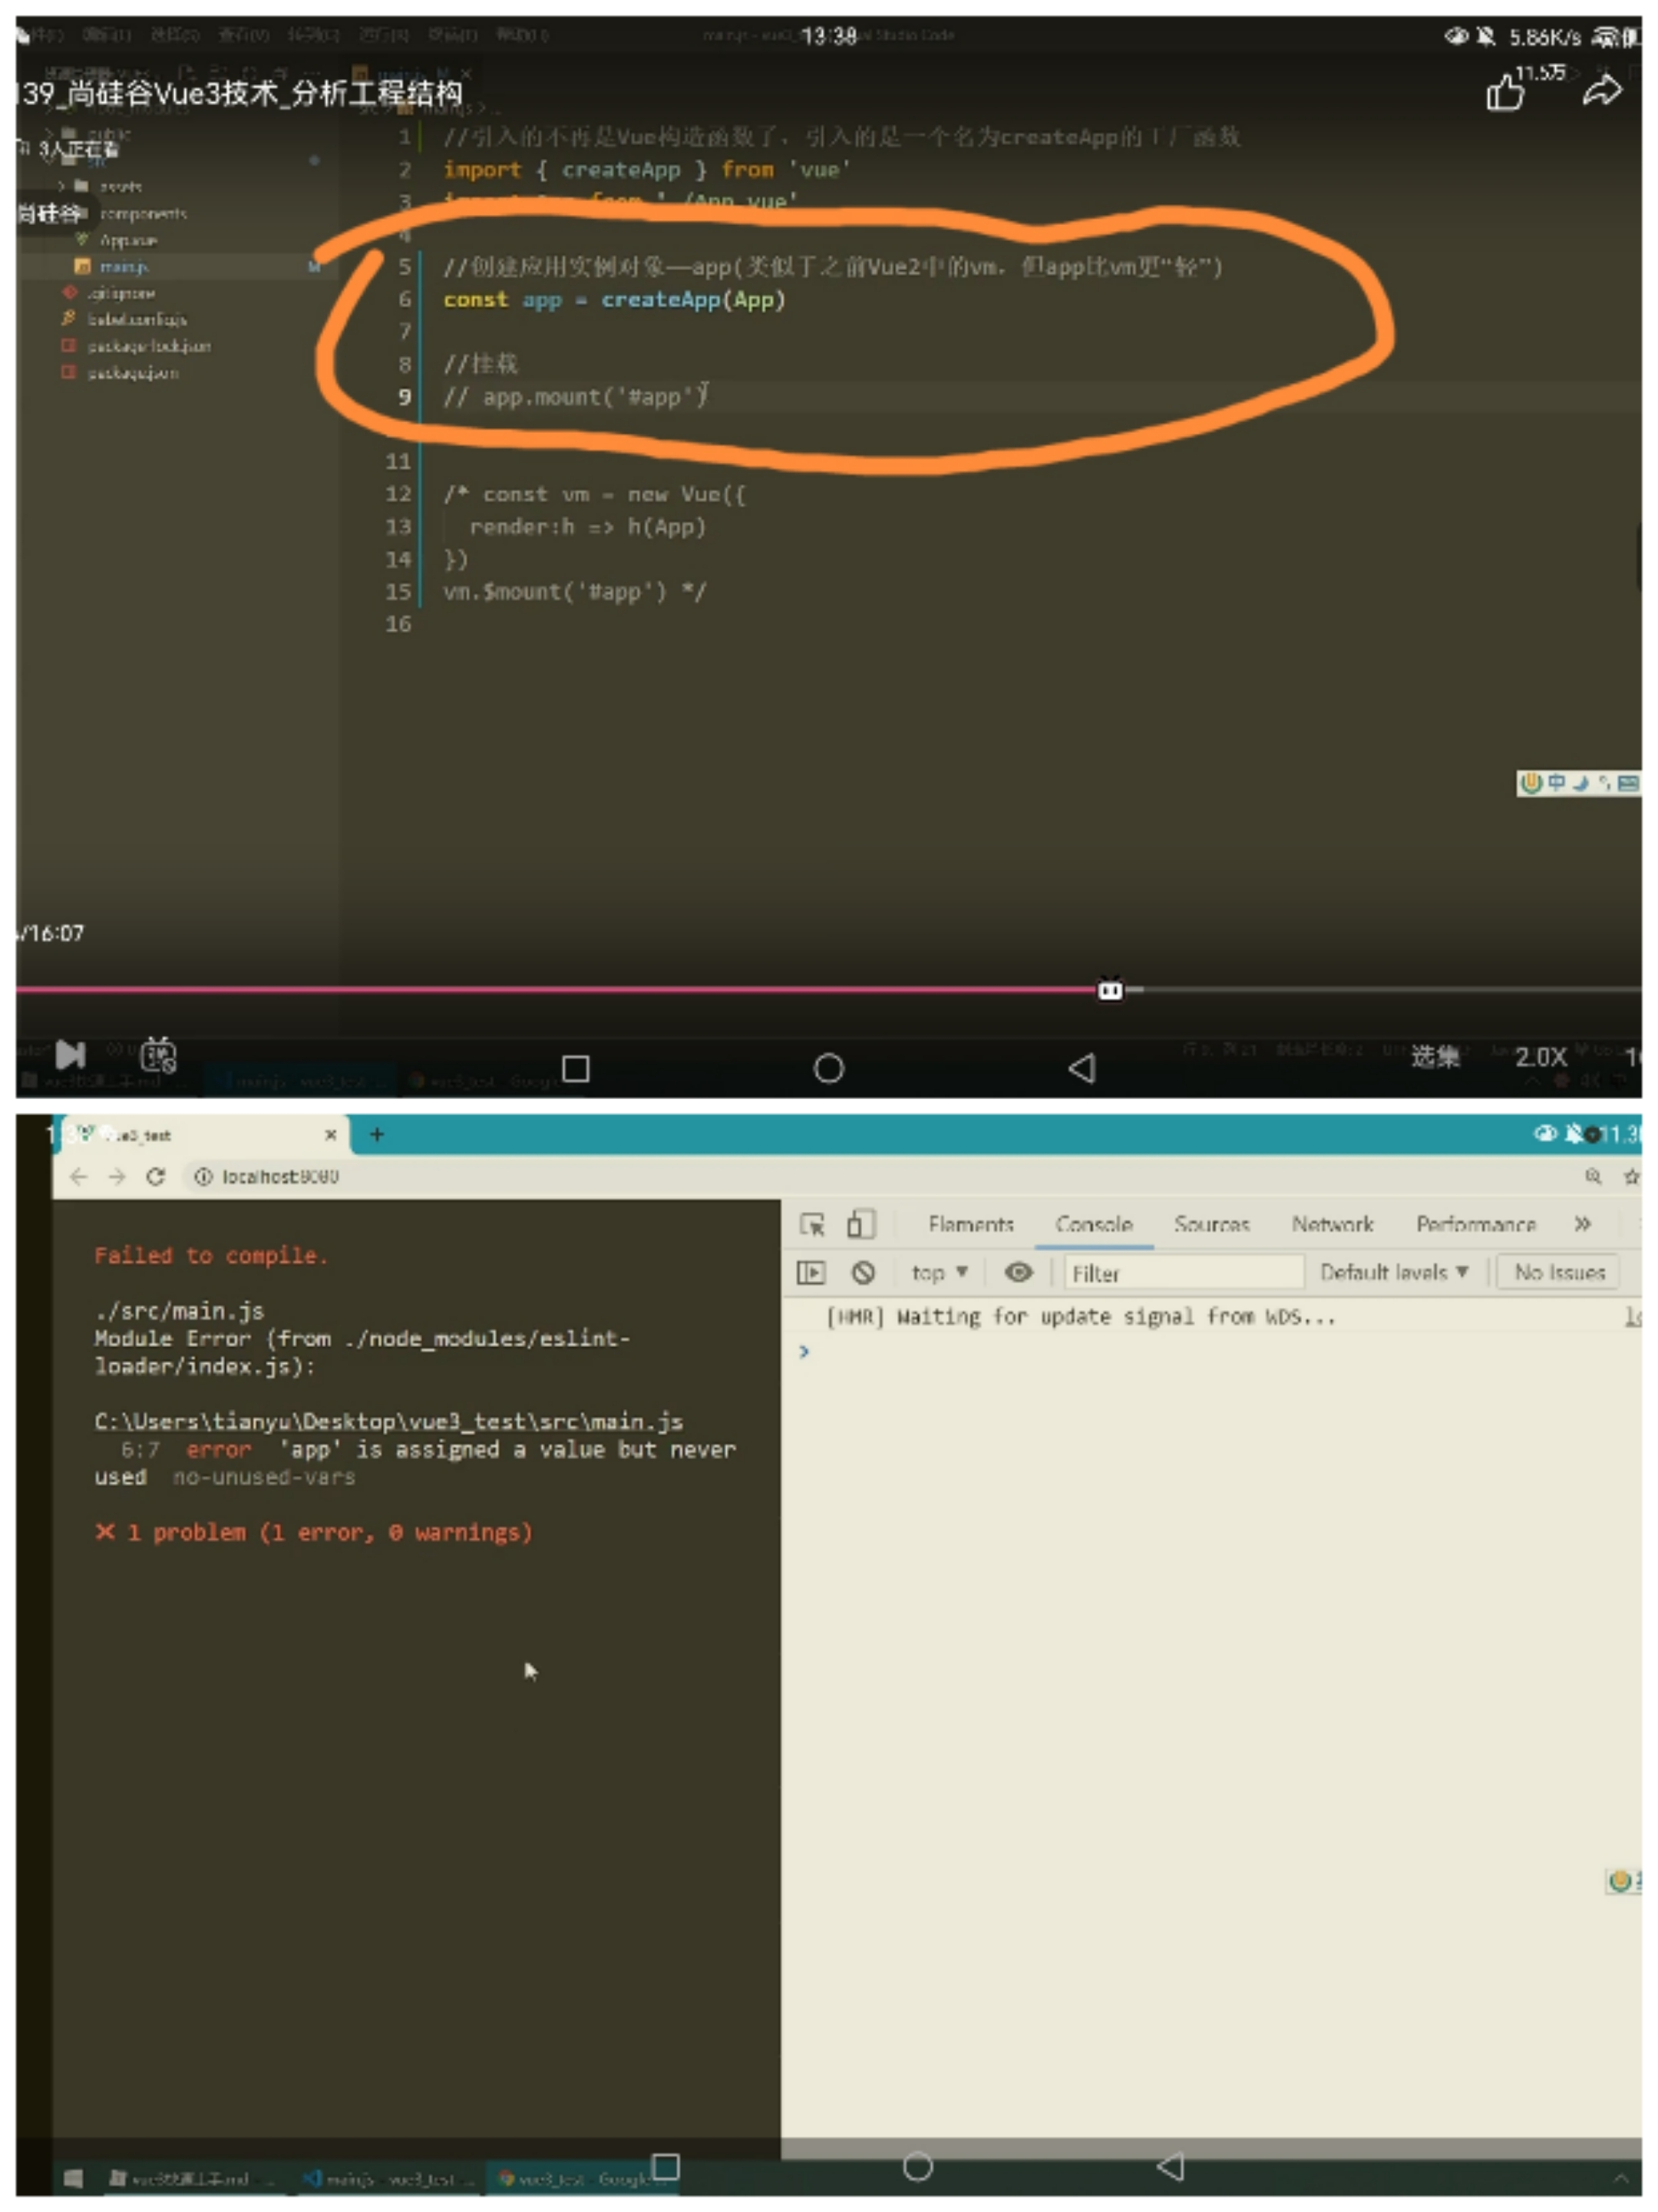The height and width of the screenshot is (2212, 1658).
Task: Toggle live expression eye icon
Action: [x=1019, y=1272]
